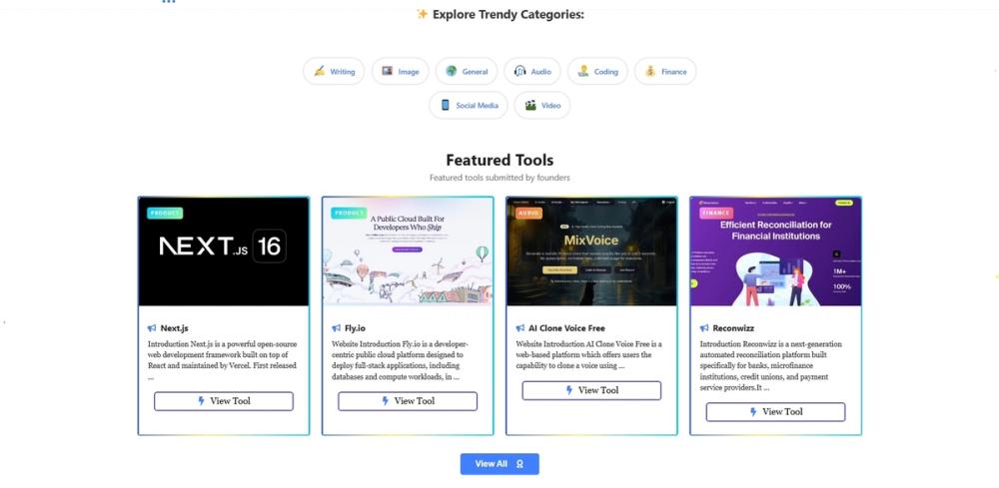
Task: Click 'Featured tools submitted by founders' subtitle
Action: tap(499, 178)
